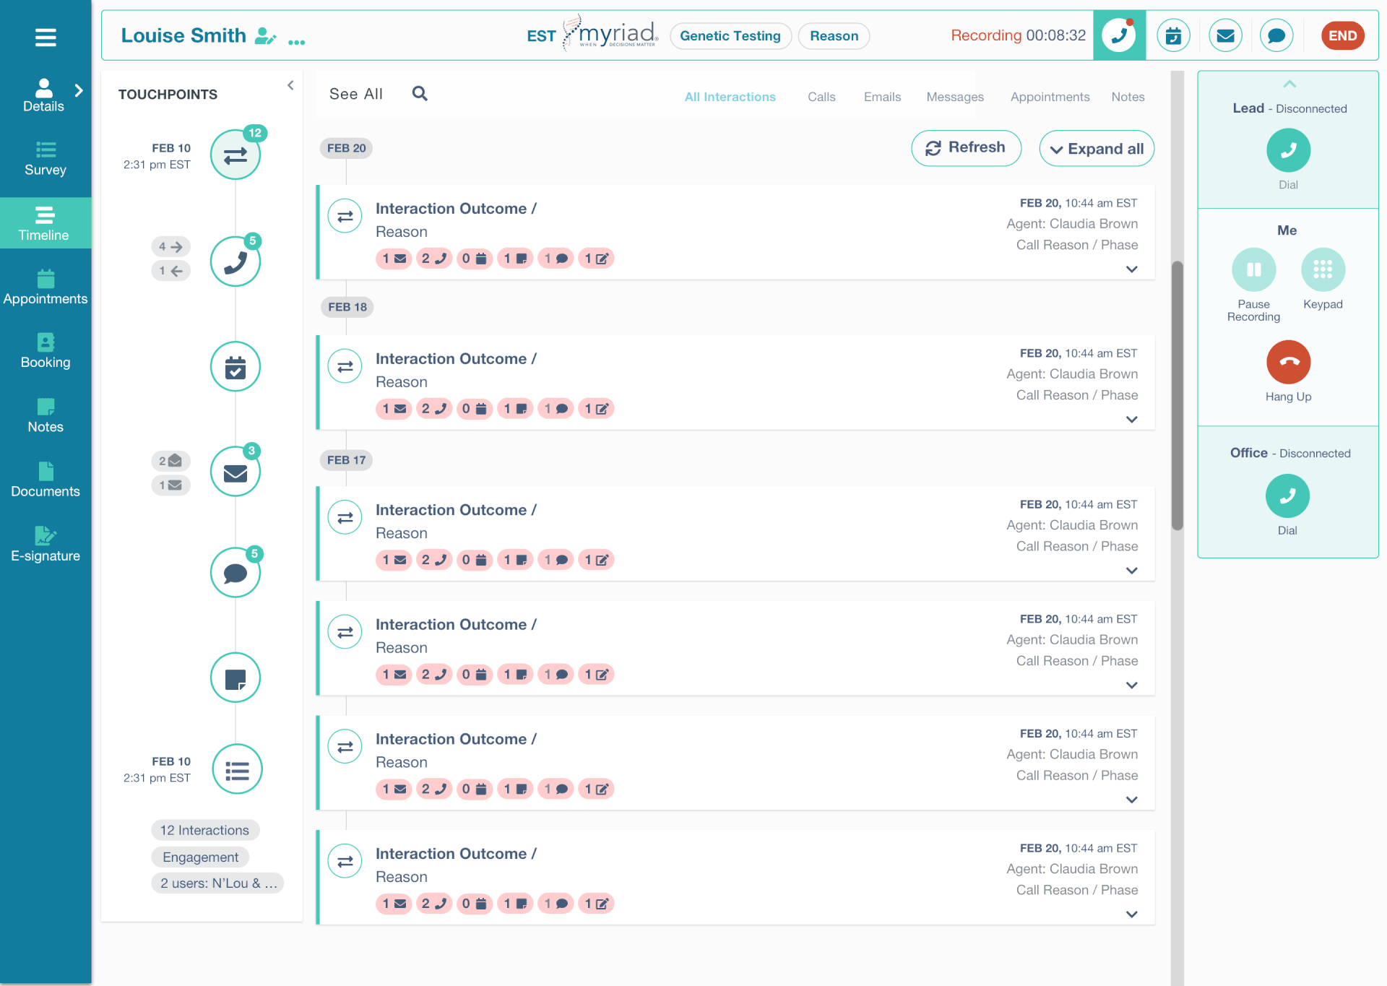
Task: Click the 4 outgoing calls pill
Action: point(171,246)
